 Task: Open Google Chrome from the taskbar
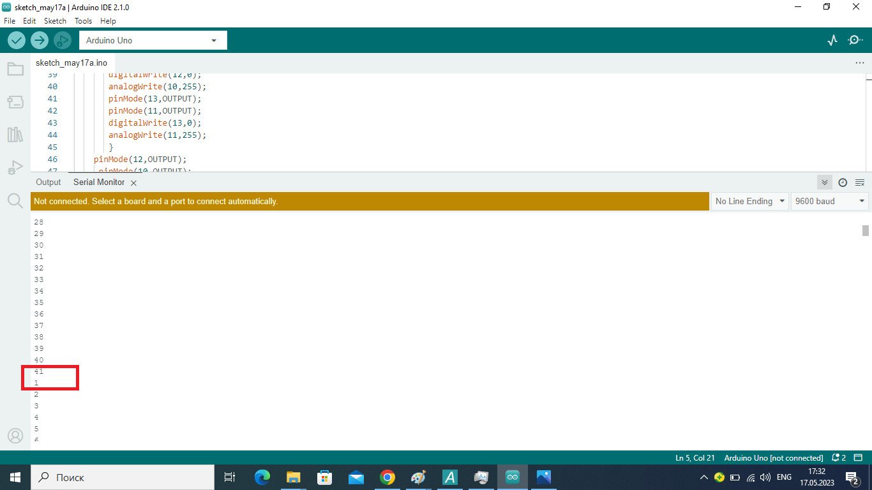pos(387,477)
